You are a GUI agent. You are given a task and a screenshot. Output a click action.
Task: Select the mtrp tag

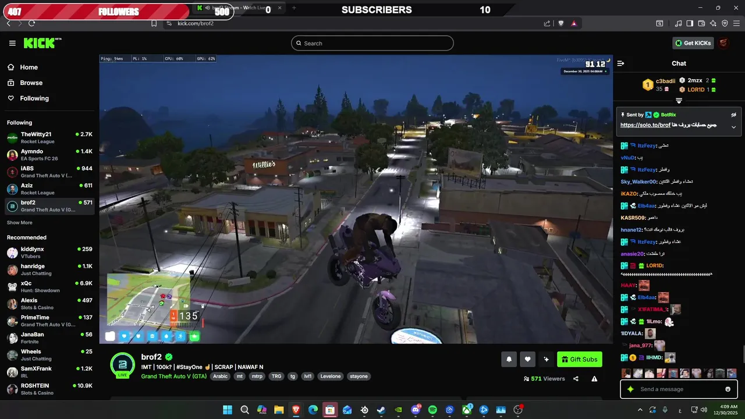[257, 376]
